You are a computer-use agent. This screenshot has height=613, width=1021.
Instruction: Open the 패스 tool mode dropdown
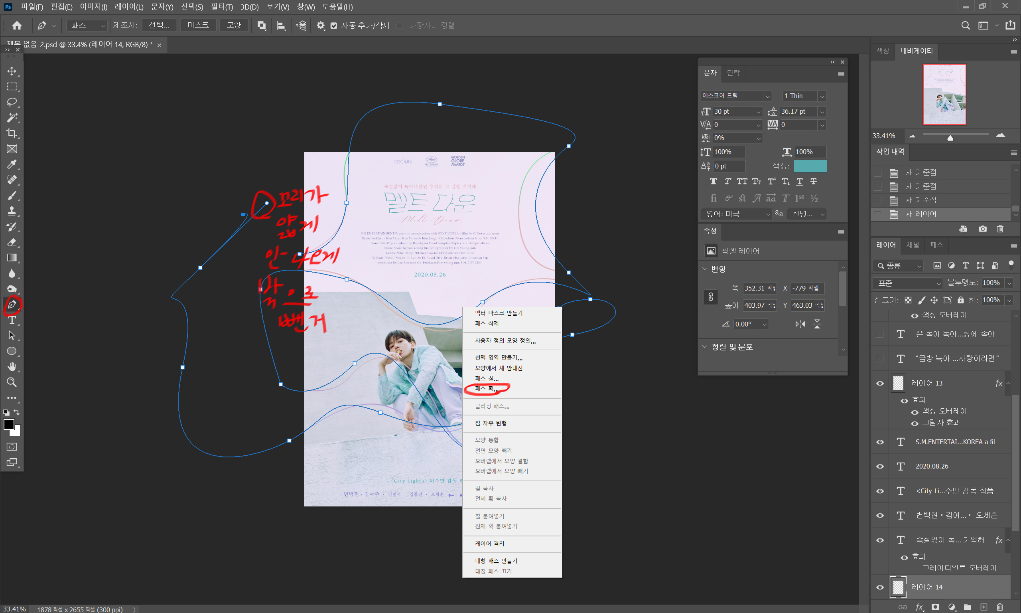[x=87, y=26]
